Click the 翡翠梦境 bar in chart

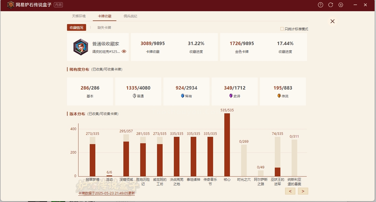pos(93,156)
